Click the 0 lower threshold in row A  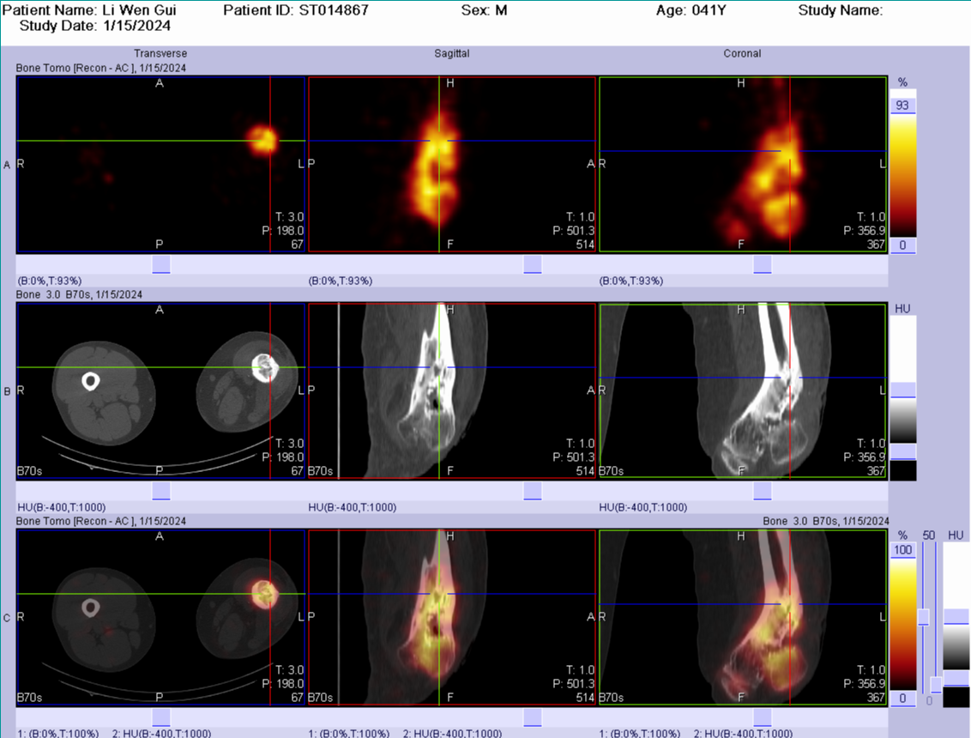click(x=903, y=245)
